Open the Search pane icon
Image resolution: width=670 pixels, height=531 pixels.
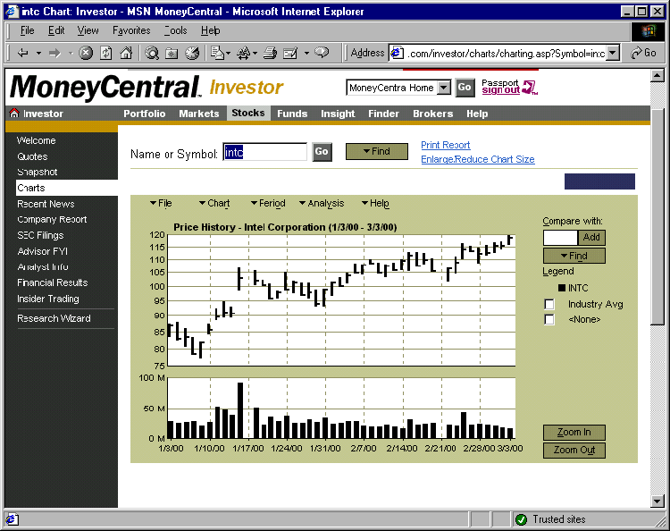(x=152, y=53)
